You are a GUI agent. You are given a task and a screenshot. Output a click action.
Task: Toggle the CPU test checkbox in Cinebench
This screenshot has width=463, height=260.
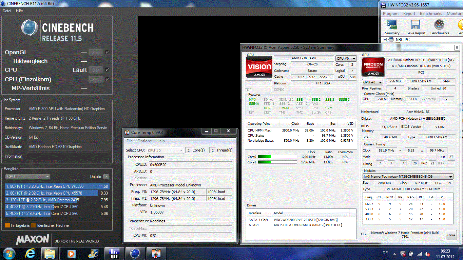pos(107,70)
